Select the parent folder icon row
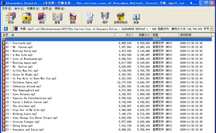The height and width of the screenshot is (133, 216). (x=107, y=39)
